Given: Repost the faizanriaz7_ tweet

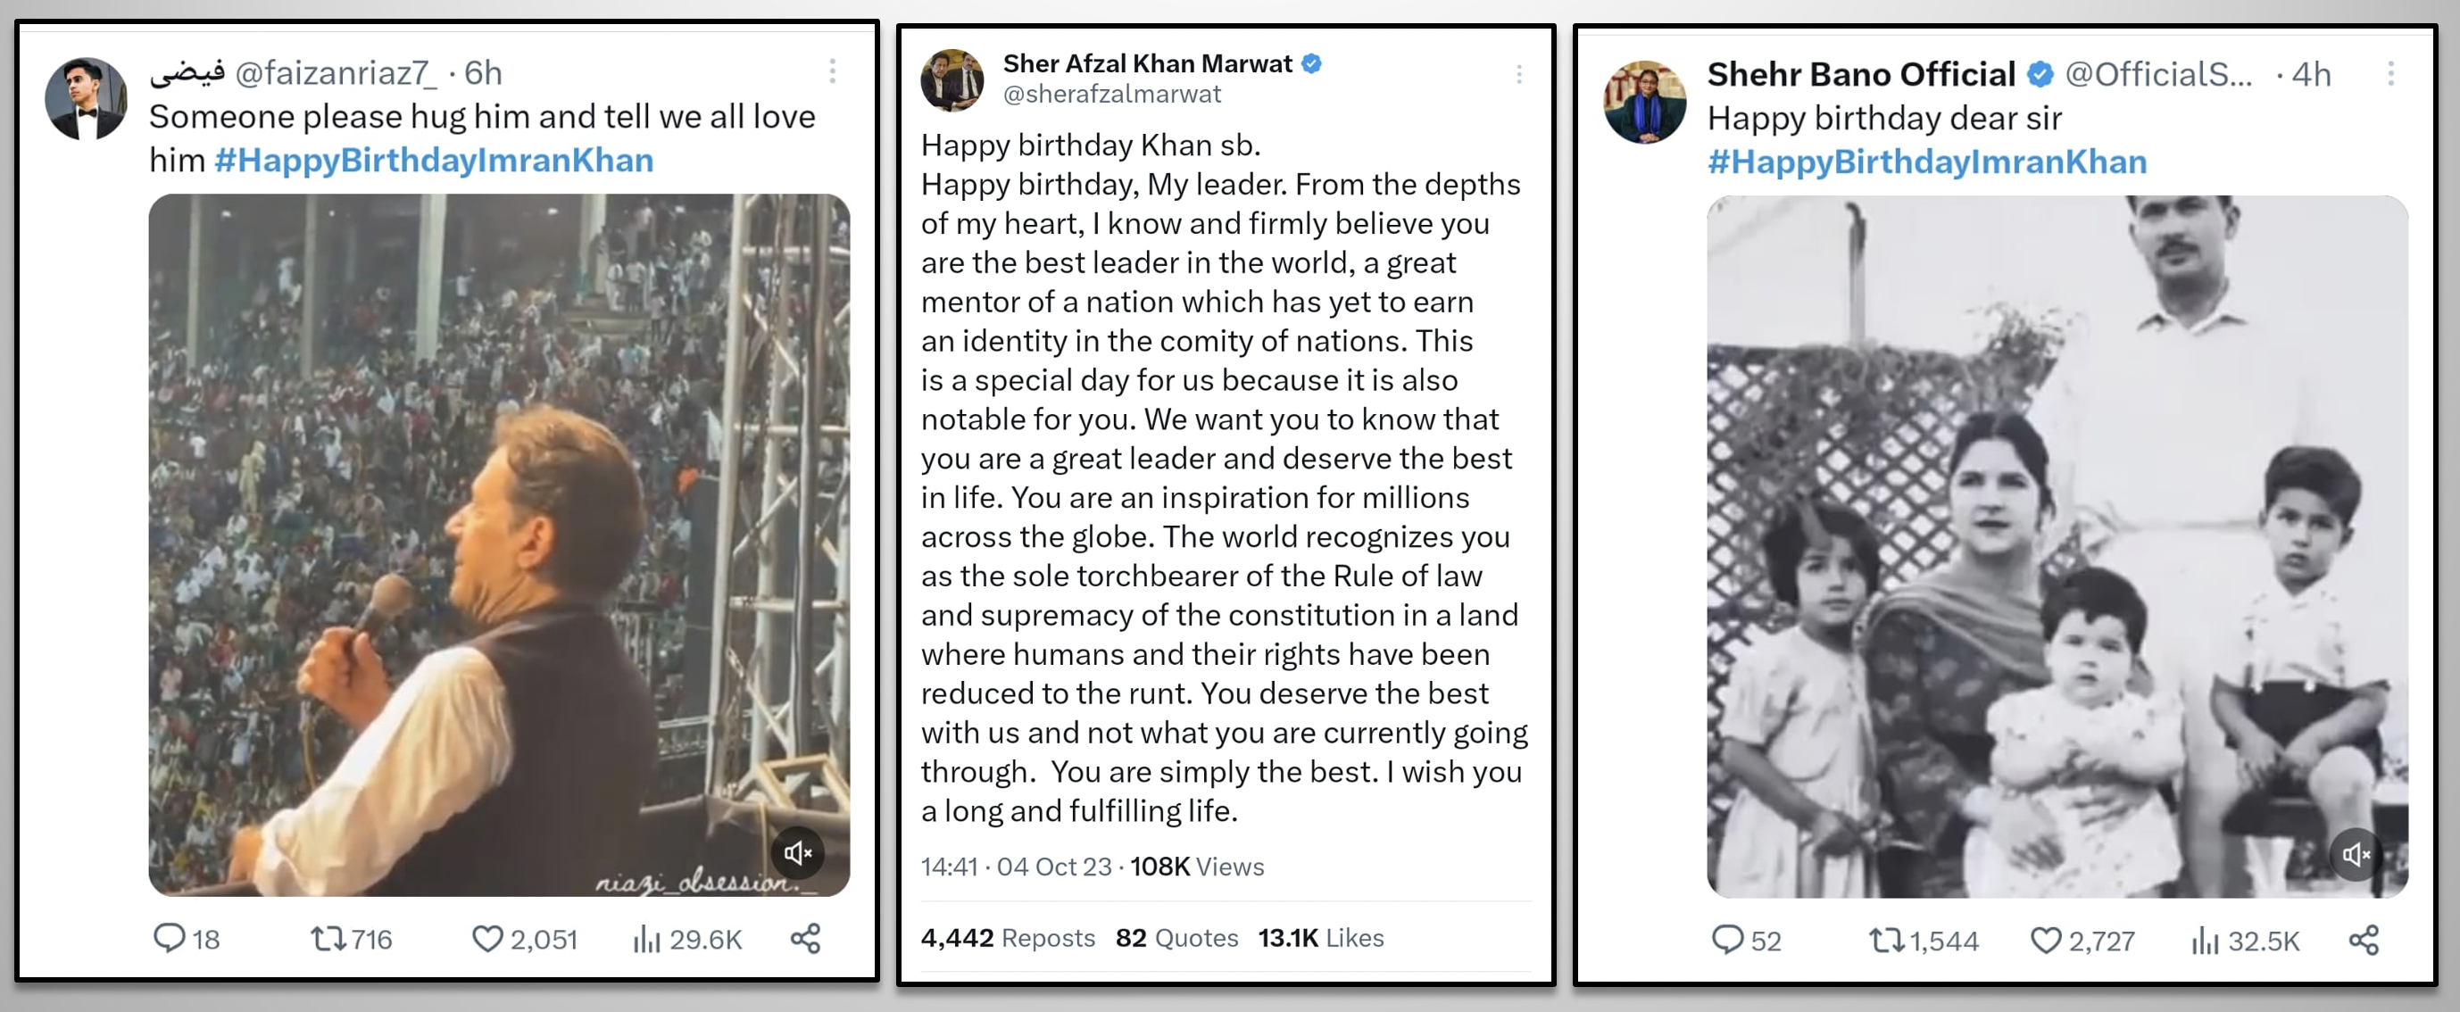Looking at the screenshot, I should (x=328, y=938).
